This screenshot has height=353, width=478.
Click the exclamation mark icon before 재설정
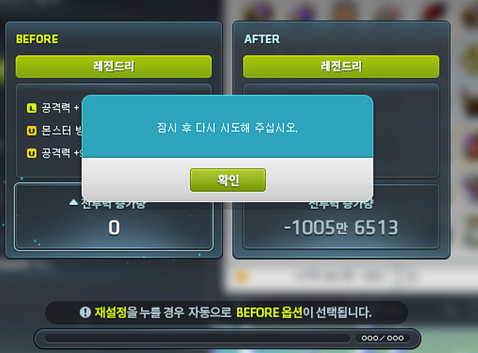point(85,312)
